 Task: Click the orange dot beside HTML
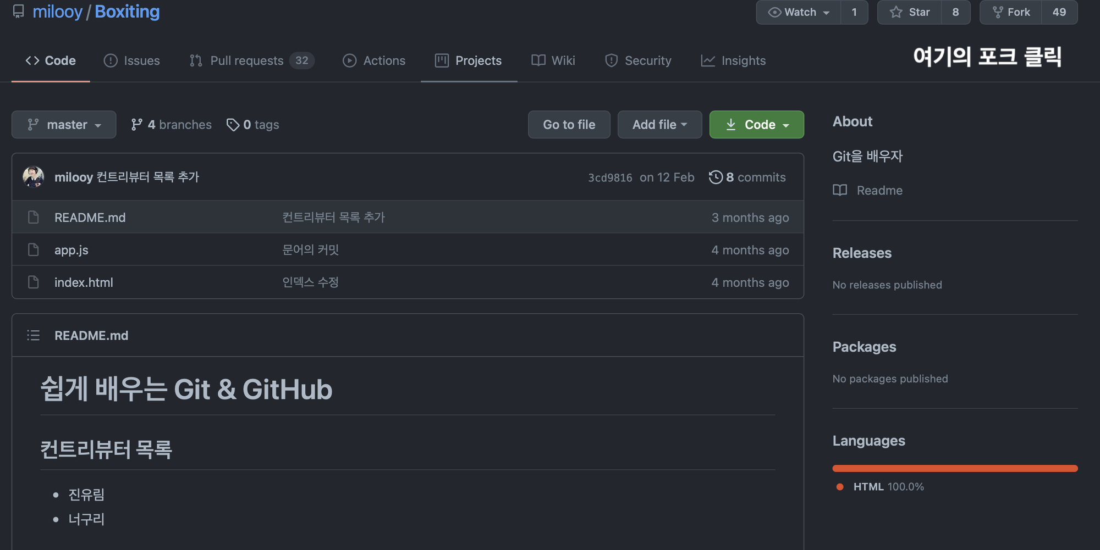(x=840, y=487)
